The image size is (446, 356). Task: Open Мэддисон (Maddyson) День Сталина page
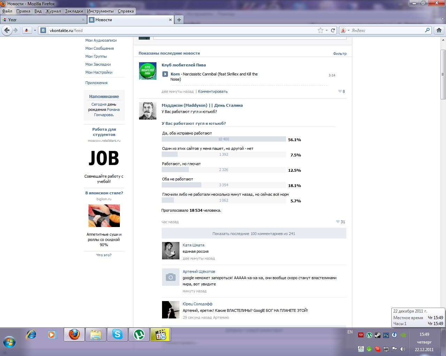point(202,105)
